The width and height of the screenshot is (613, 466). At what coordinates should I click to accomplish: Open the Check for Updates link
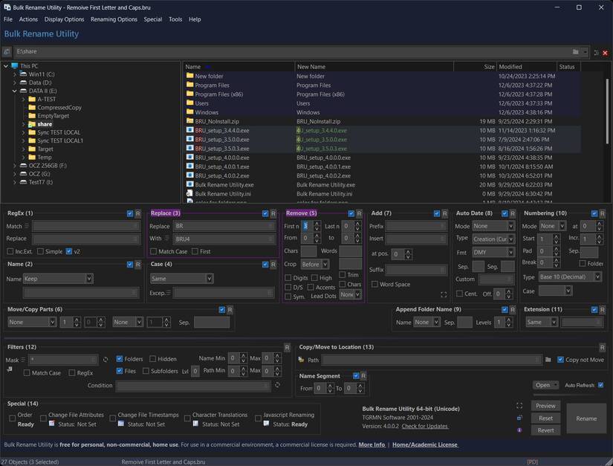coord(424,426)
